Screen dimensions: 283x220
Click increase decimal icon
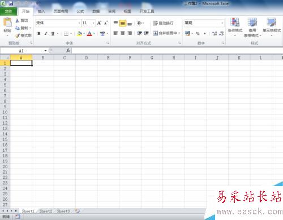[215, 34]
